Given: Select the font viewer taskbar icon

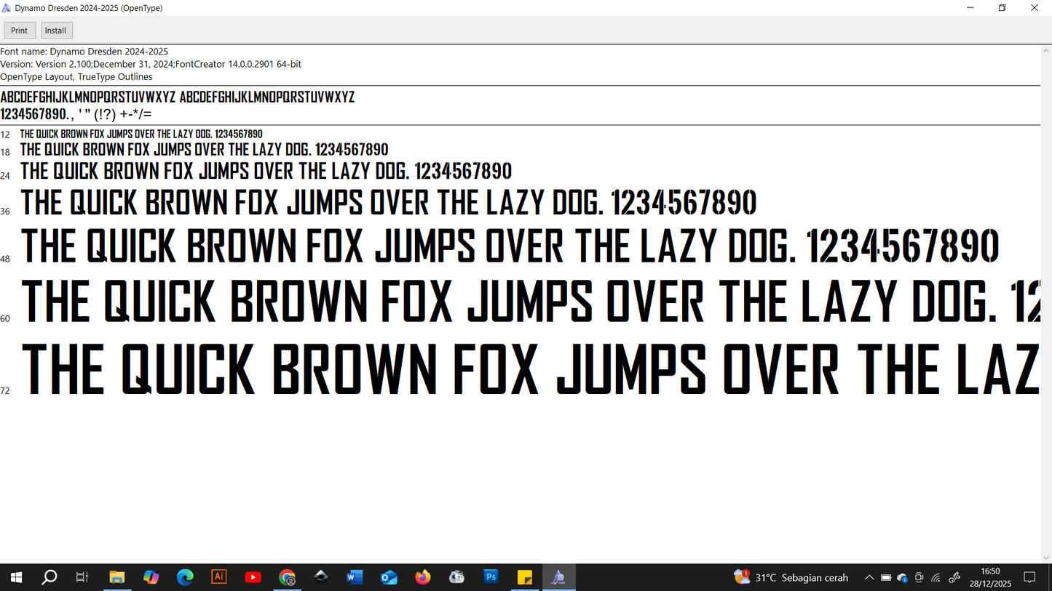Looking at the screenshot, I should point(558,578).
